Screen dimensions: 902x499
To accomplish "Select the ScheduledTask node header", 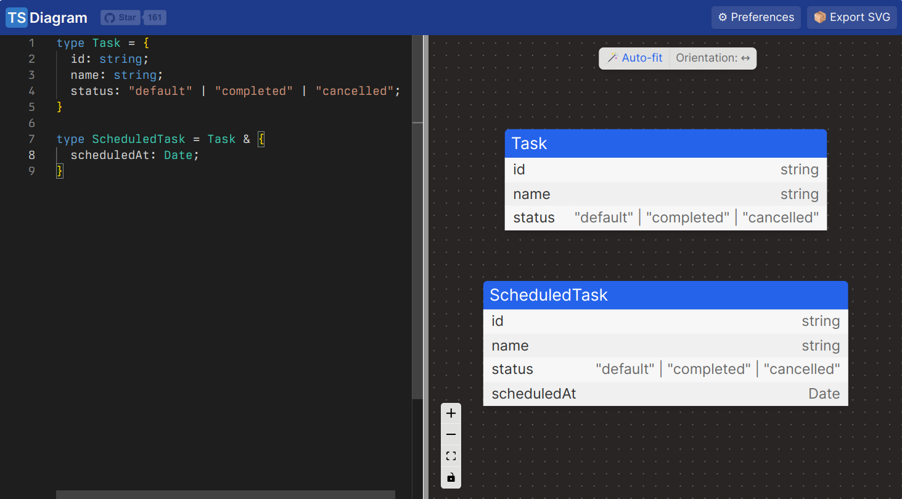I will (666, 295).
